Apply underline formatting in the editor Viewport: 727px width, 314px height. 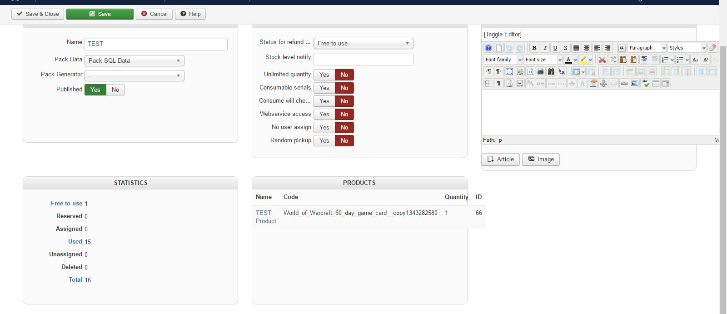[555, 48]
